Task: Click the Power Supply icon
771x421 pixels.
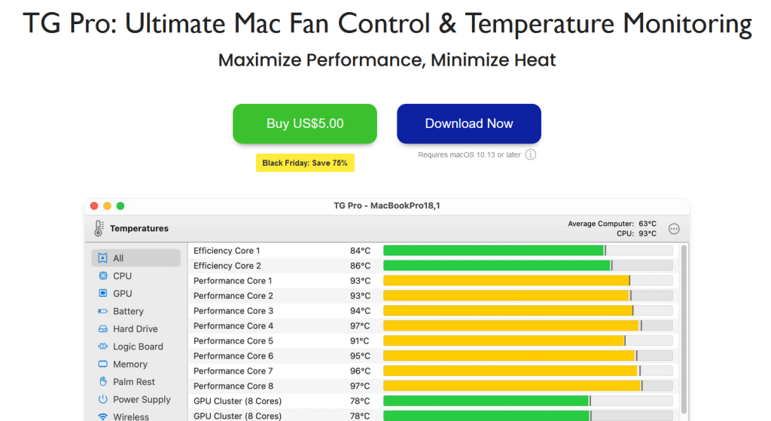Action: tap(103, 400)
